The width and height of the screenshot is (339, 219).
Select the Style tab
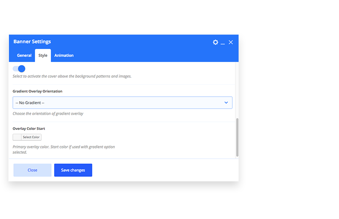pyautogui.click(x=43, y=55)
